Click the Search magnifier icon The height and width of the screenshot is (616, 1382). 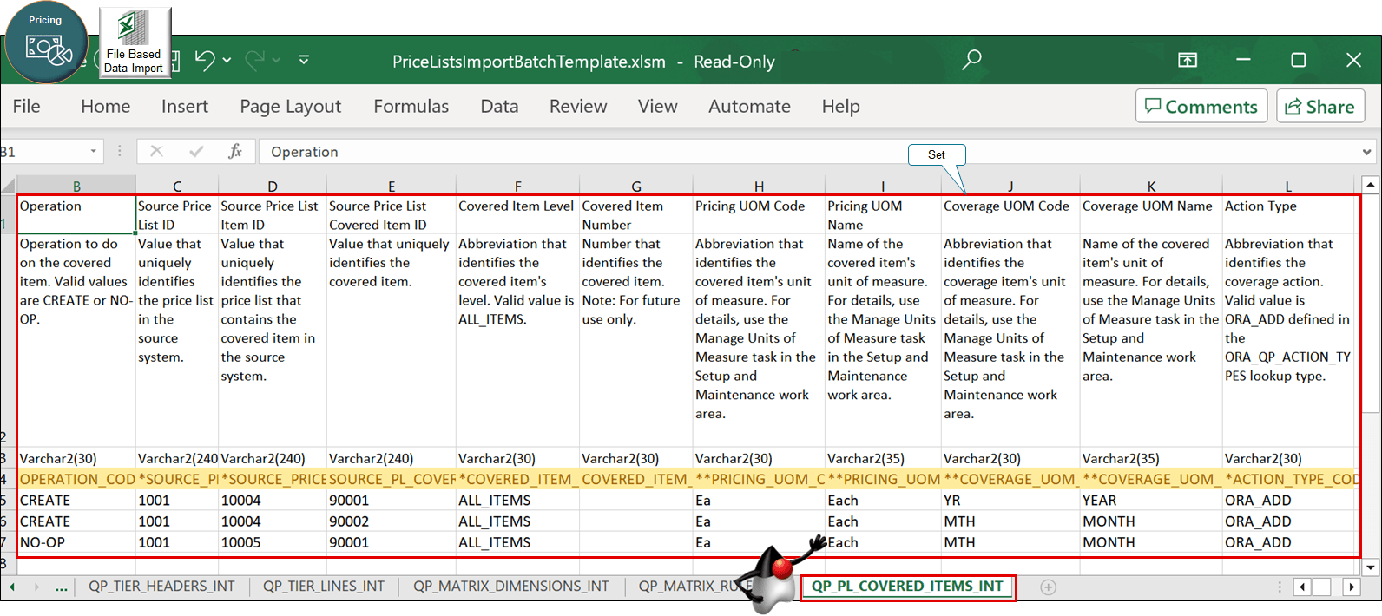click(x=971, y=60)
